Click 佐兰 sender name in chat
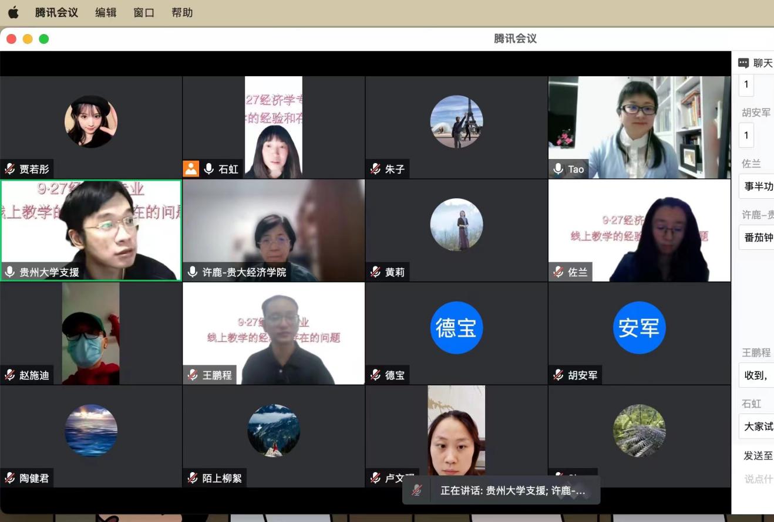Image resolution: width=774 pixels, height=522 pixels. (x=751, y=164)
